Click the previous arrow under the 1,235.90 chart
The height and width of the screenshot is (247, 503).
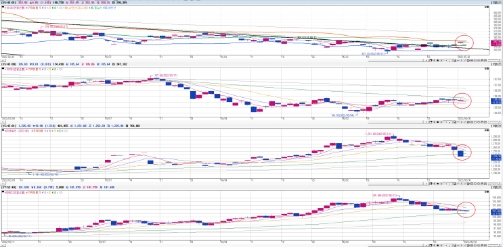[435, 184]
